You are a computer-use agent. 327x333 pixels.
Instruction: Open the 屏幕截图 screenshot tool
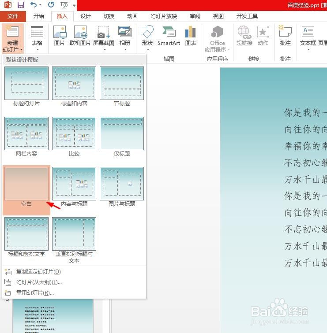[104, 35]
